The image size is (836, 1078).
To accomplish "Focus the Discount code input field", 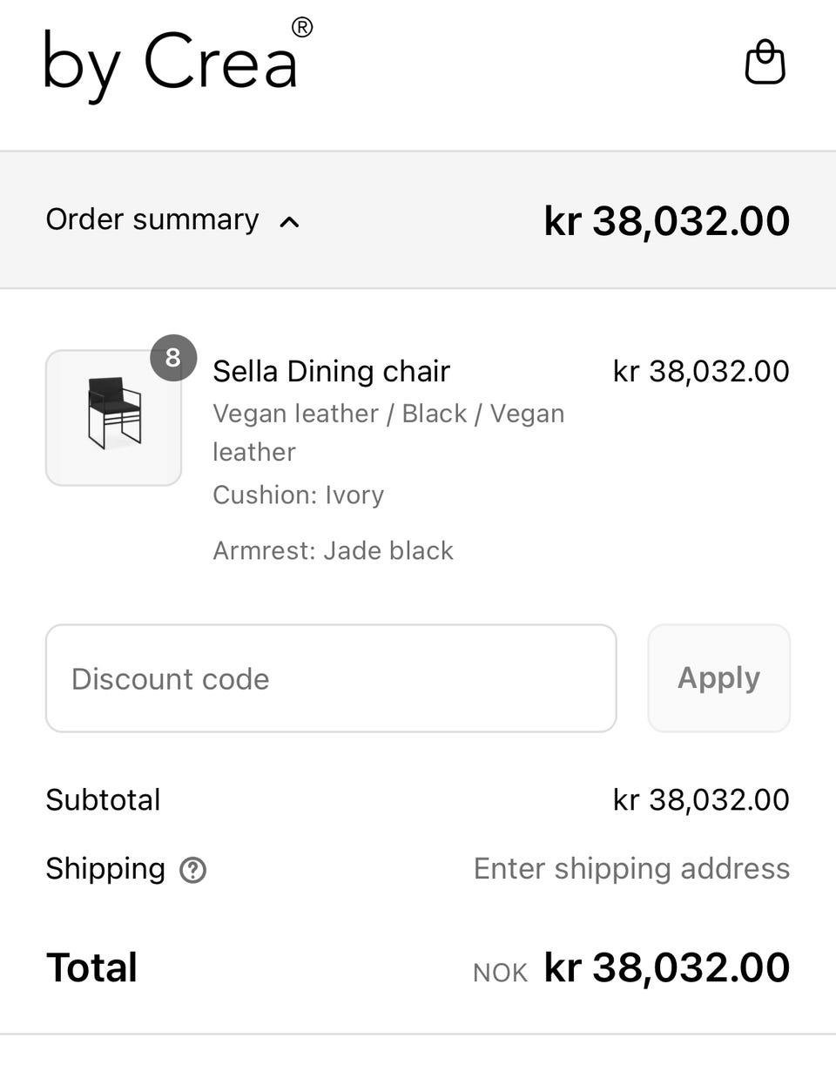I will [331, 678].
